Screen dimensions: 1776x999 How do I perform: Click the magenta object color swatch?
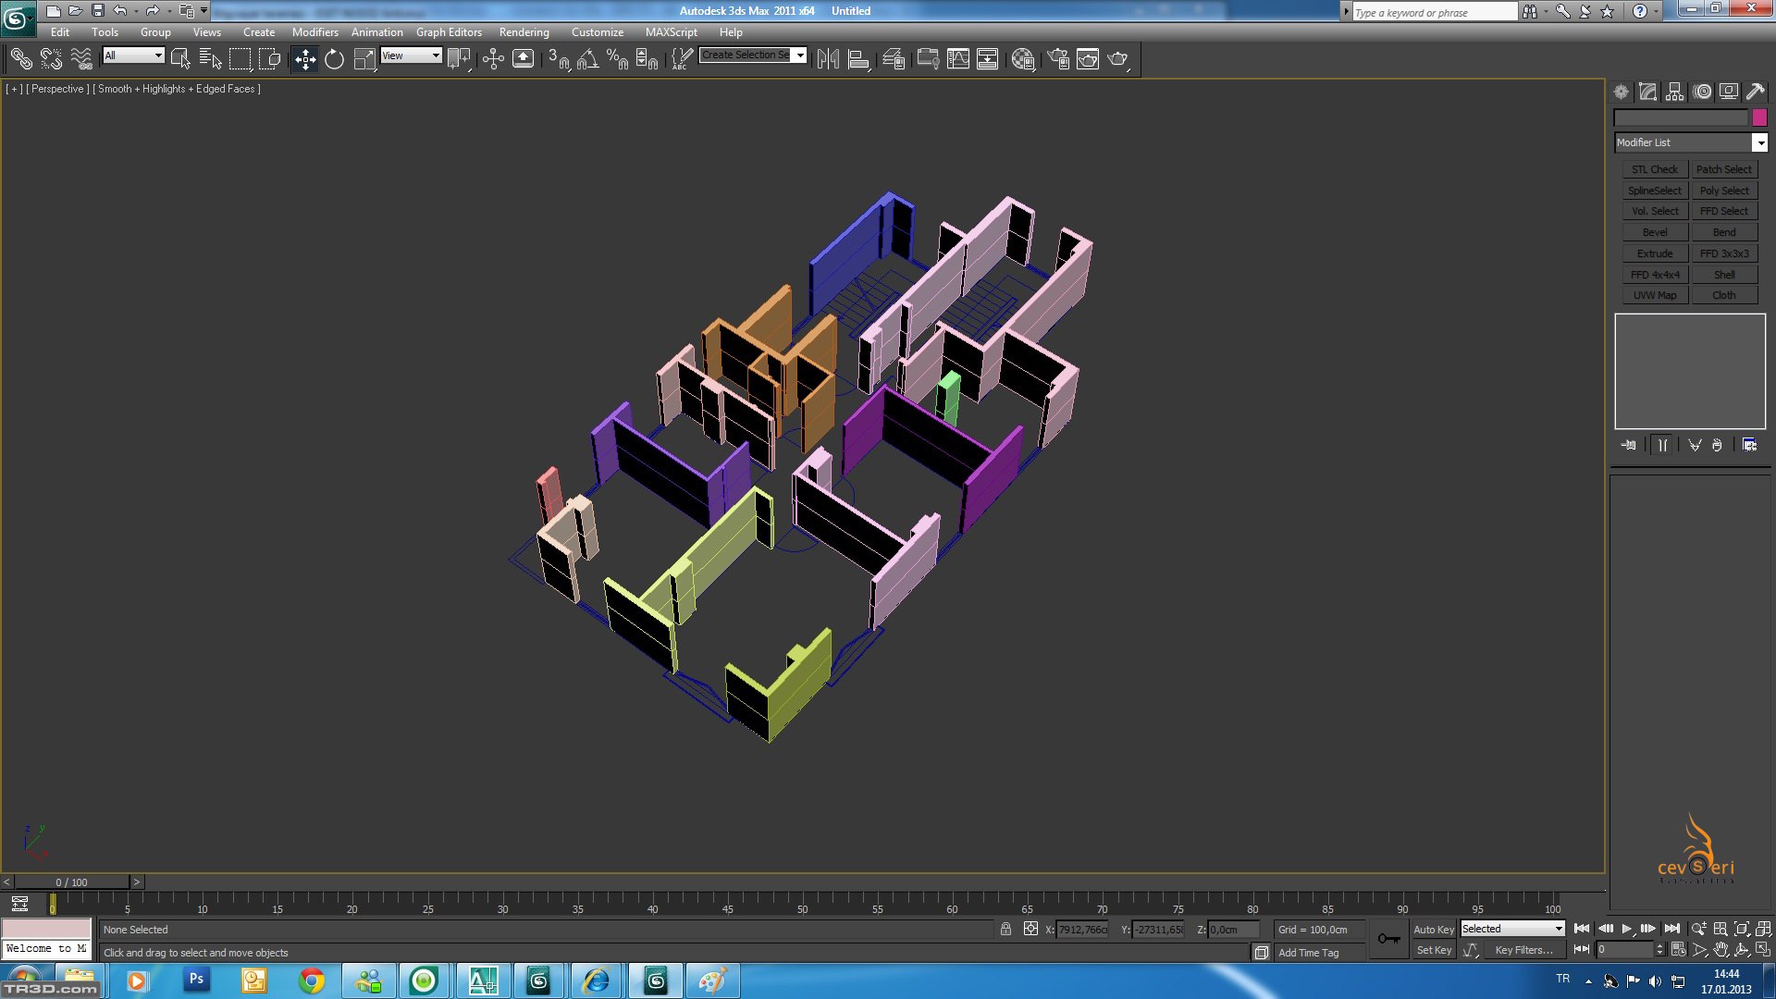pyautogui.click(x=1759, y=117)
